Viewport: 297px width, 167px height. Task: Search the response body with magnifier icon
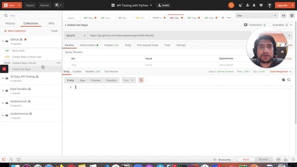coord(289,80)
